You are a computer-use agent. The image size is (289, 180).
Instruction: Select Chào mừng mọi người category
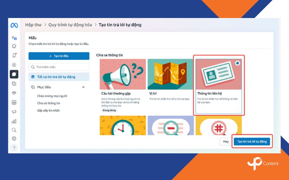click(52, 96)
